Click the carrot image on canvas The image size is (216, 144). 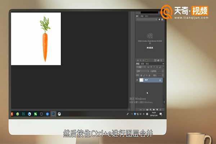tap(45, 39)
